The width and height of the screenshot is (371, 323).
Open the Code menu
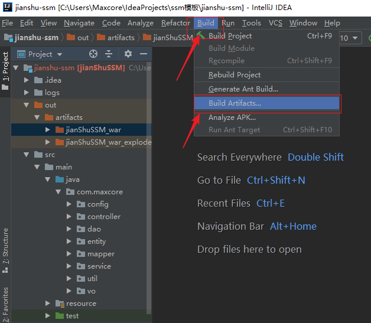point(111,23)
